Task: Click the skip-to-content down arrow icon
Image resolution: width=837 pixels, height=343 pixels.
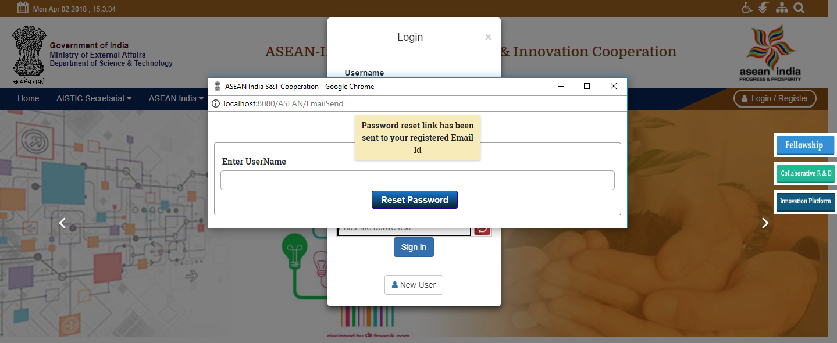Action: (764, 8)
